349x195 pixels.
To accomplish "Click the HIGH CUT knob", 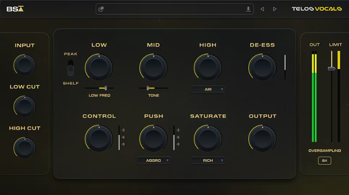I will point(24,147).
